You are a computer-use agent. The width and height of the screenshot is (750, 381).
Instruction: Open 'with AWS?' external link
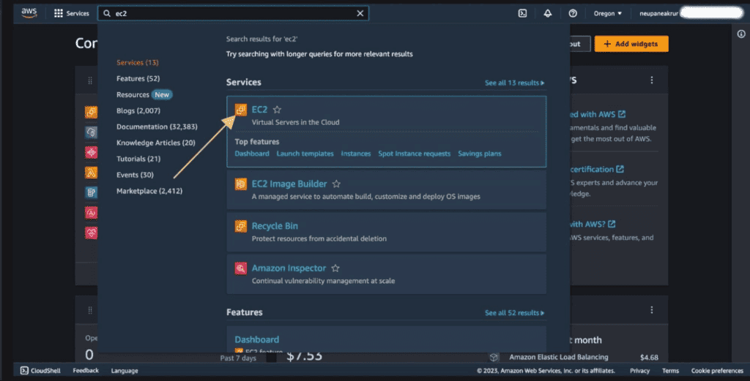(x=593, y=224)
